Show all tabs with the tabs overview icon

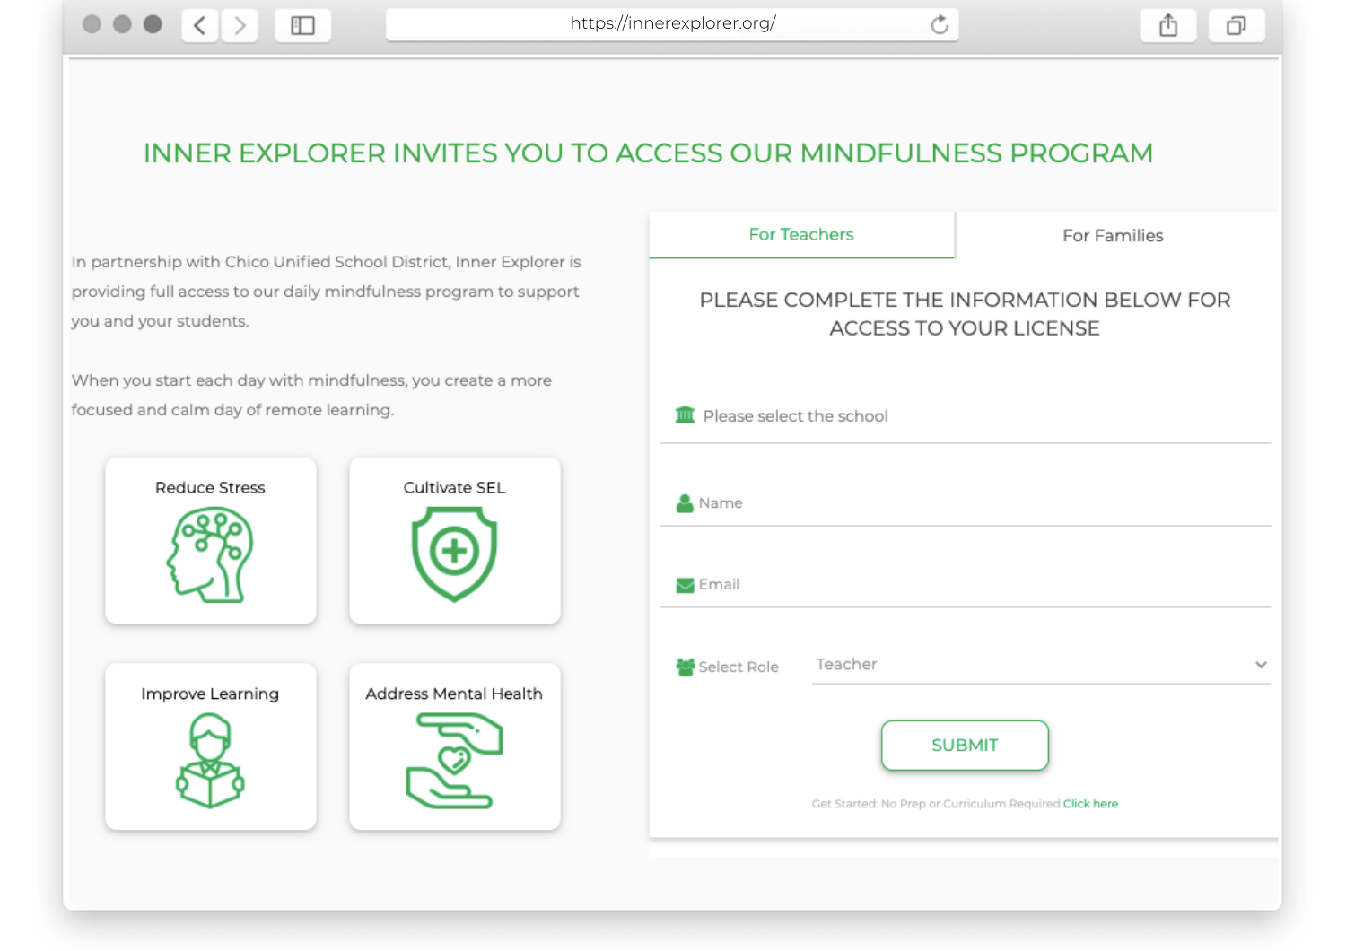[1237, 25]
